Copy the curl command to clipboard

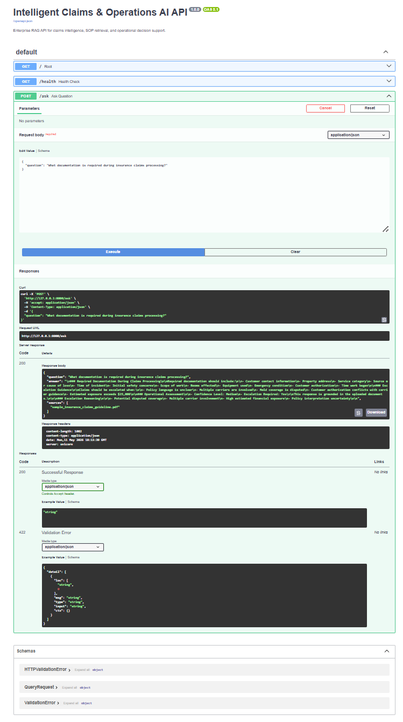click(384, 319)
